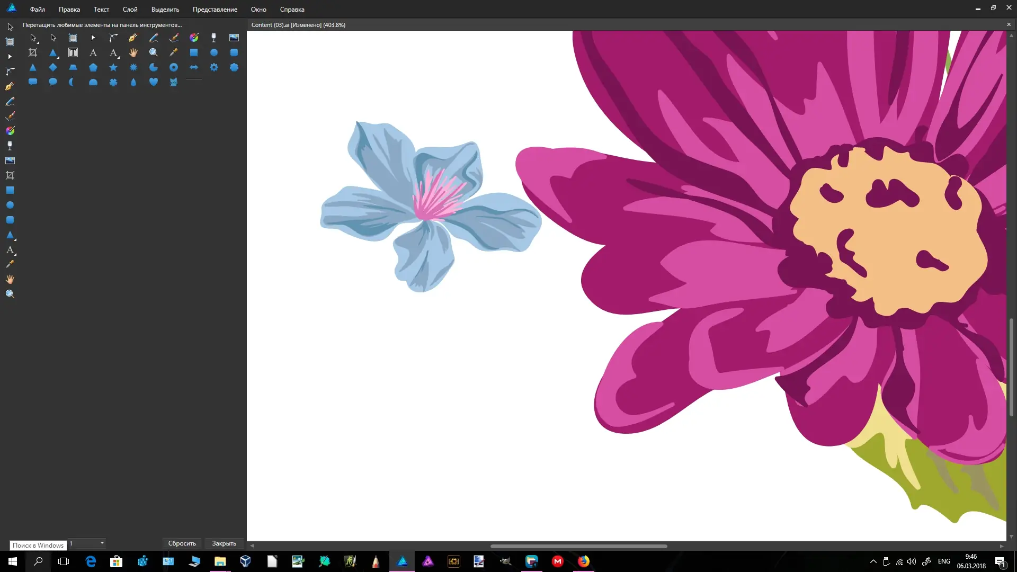The image size is (1017, 572).
Task: Open the Представление menu
Action: click(x=215, y=9)
